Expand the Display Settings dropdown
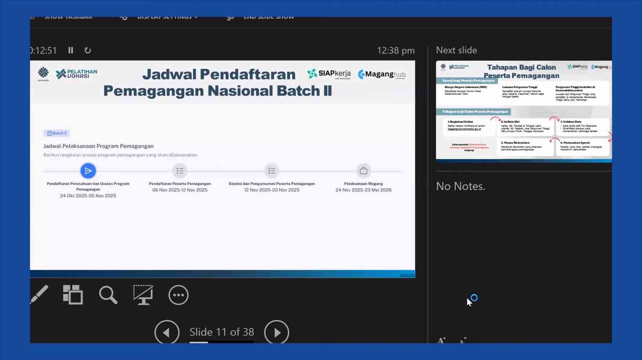 (x=167, y=18)
